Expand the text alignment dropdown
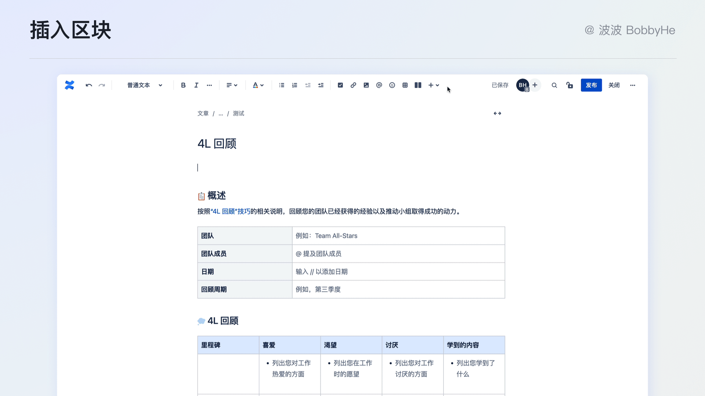Viewport: 705px width, 396px height. (x=232, y=85)
